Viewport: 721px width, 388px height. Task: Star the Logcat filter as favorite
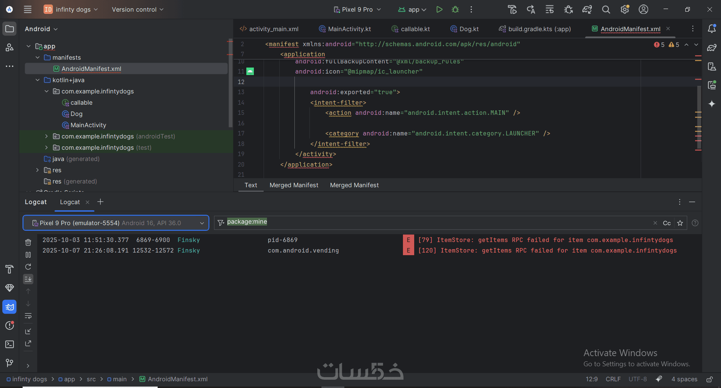(x=680, y=223)
